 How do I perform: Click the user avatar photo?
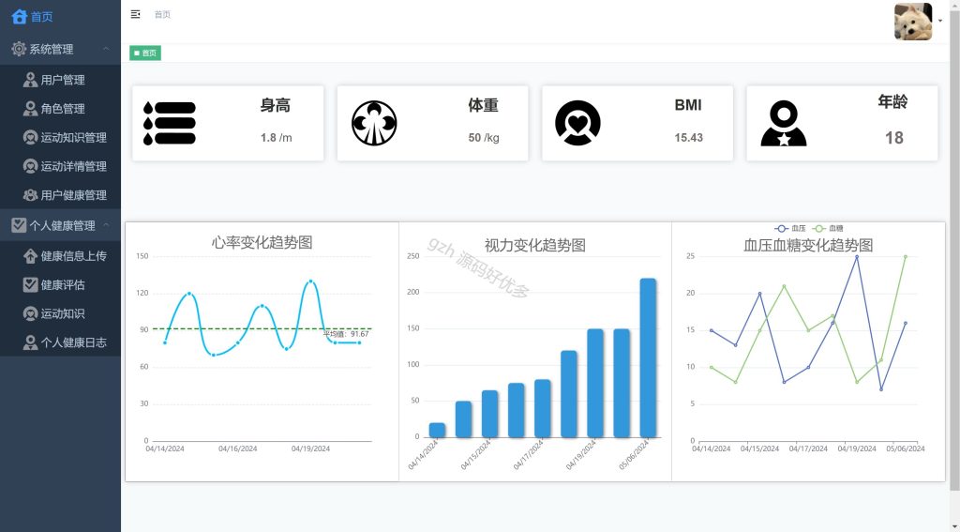point(913,22)
